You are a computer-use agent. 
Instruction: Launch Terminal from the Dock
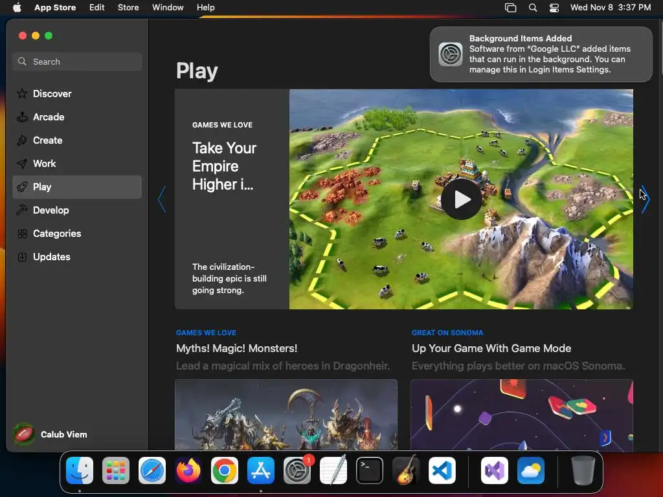coord(370,470)
